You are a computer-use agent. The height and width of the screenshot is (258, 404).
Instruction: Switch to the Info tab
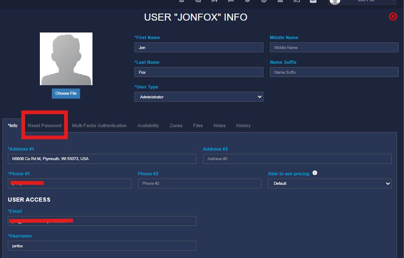(x=13, y=126)
